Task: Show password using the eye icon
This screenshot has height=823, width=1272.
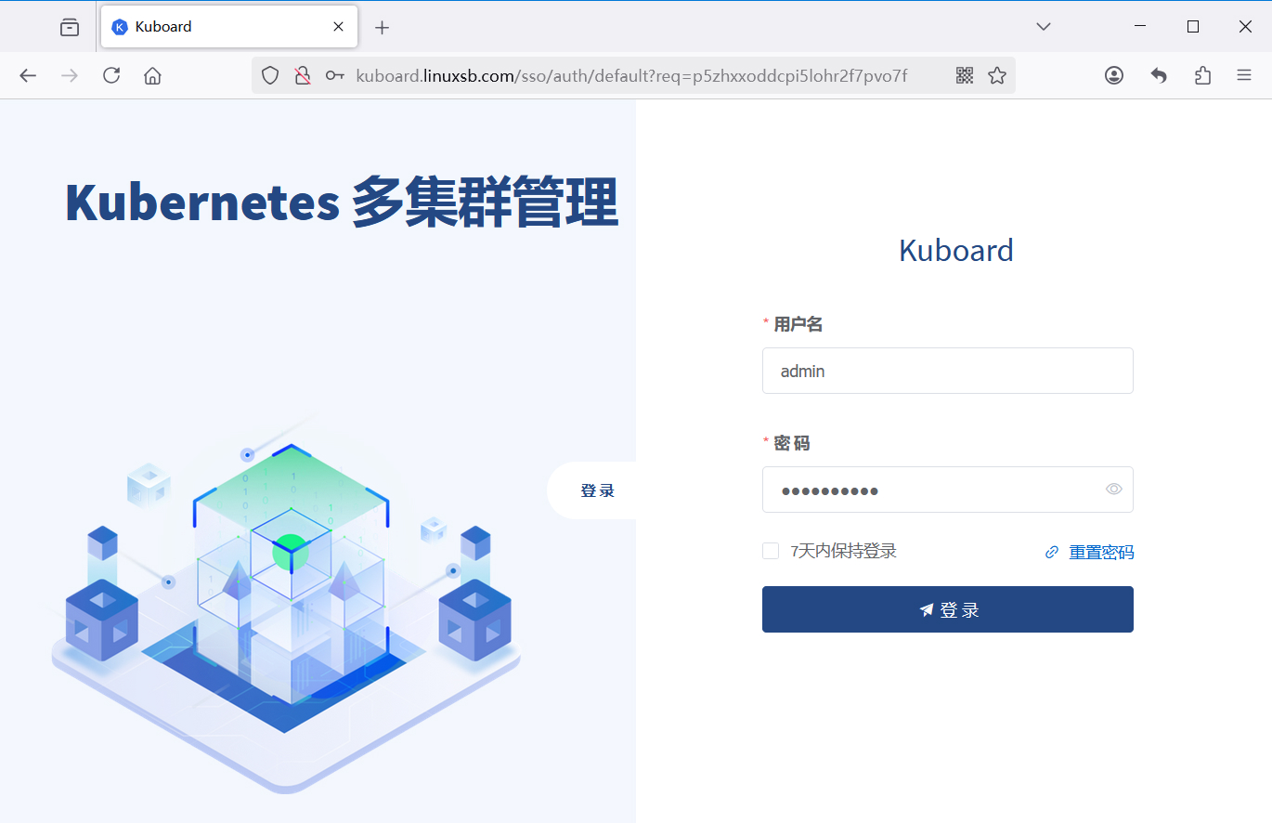Action: 1114,490
